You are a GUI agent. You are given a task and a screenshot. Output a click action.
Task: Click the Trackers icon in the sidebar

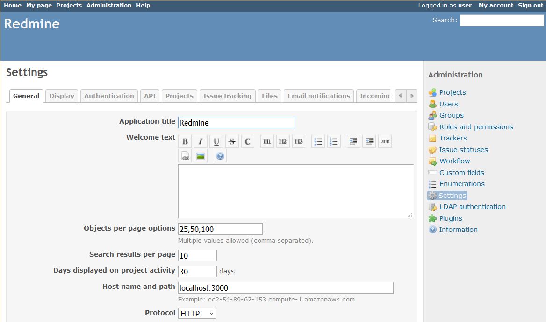pyautogui.click(x=432, y=139)
